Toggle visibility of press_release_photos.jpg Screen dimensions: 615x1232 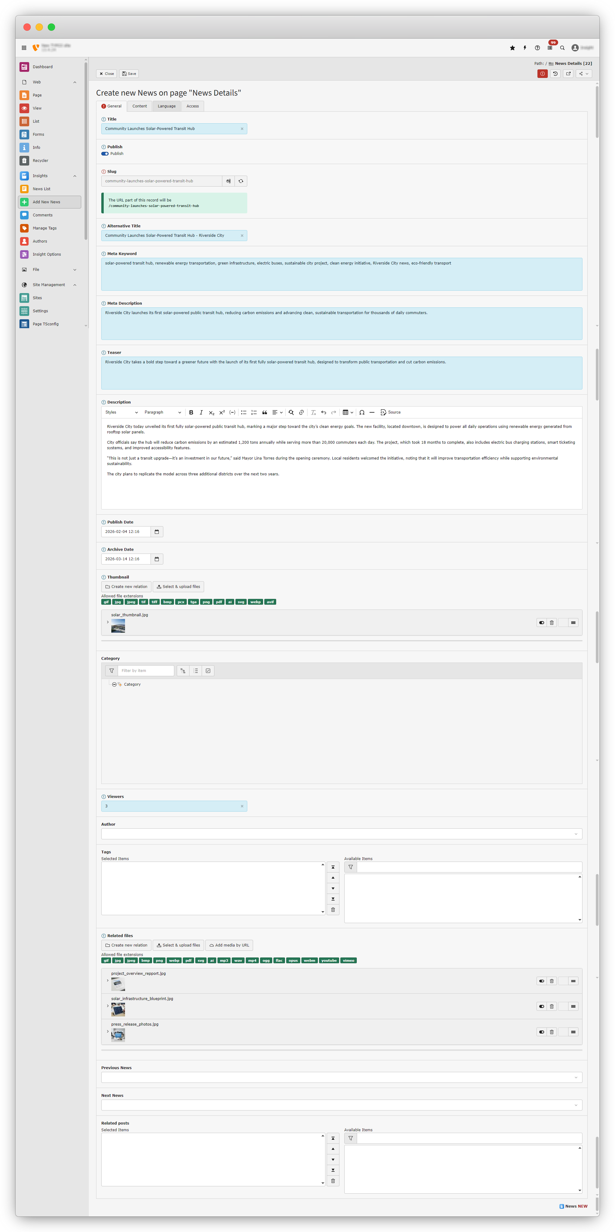[x=541, y=1032]
